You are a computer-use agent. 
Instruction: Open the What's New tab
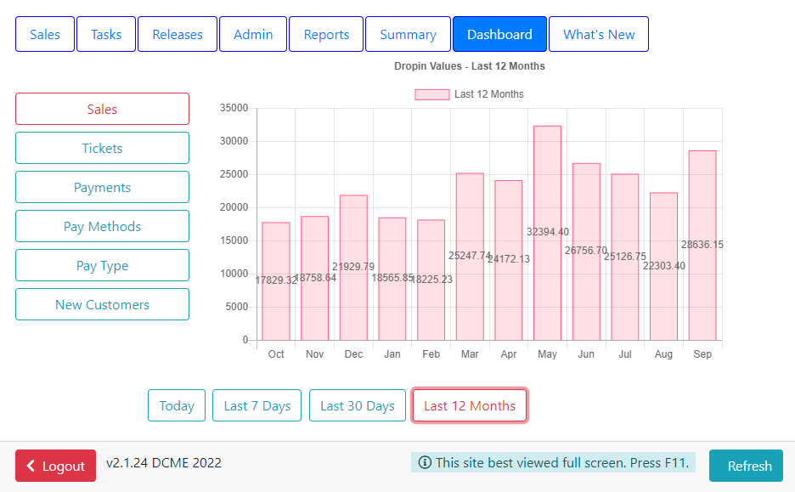click(599, 34)
